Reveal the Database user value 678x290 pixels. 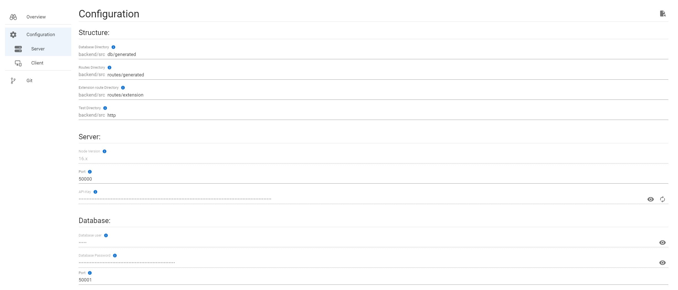662,243
